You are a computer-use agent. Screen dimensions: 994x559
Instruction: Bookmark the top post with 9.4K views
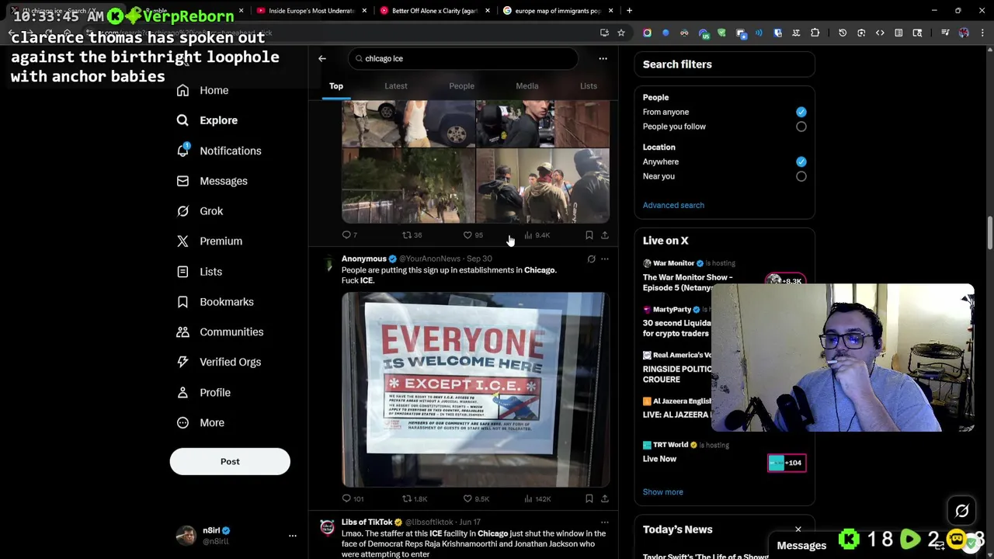click(589, 234)
